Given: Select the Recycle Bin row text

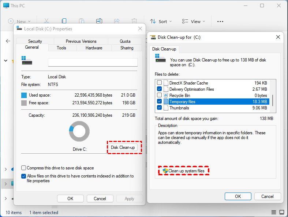Looking at the screenshot, I should pyautogui.click(x=180, y=96).
